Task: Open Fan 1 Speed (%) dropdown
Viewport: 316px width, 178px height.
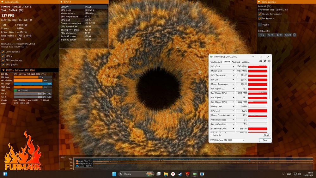Action: coord(233,89)
